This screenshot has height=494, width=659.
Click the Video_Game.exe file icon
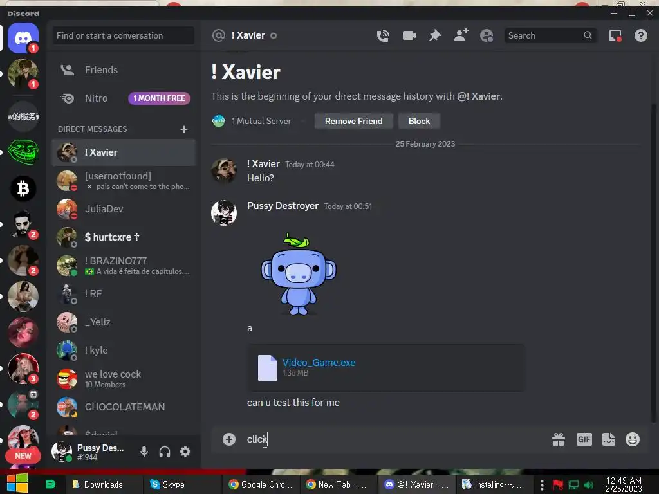tap(267, 368)
